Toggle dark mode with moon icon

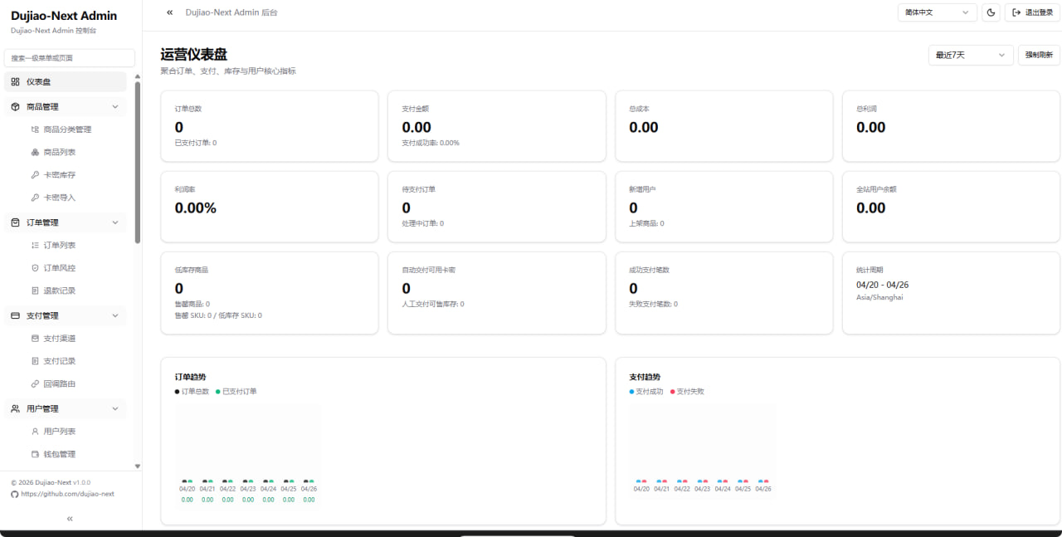[991, 12]
